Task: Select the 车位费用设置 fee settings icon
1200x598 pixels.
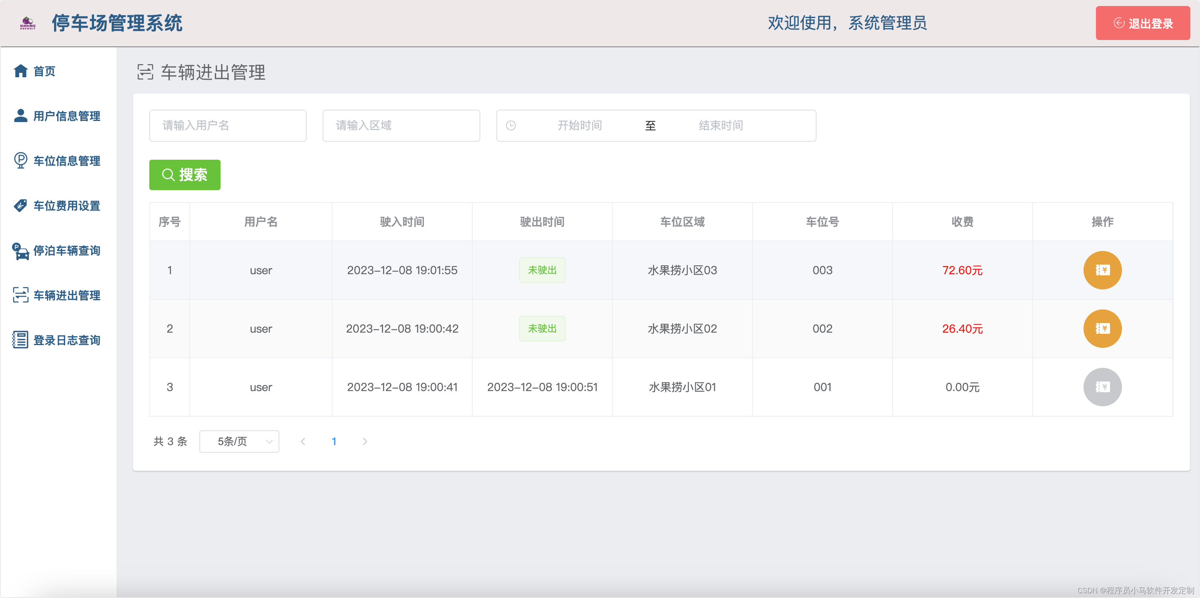Action: [20, 205]
